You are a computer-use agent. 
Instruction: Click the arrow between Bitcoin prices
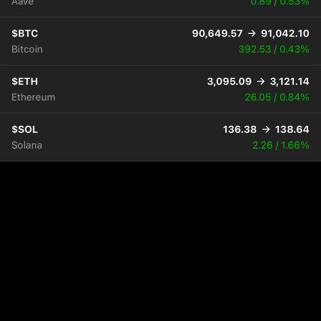point(252,33)
